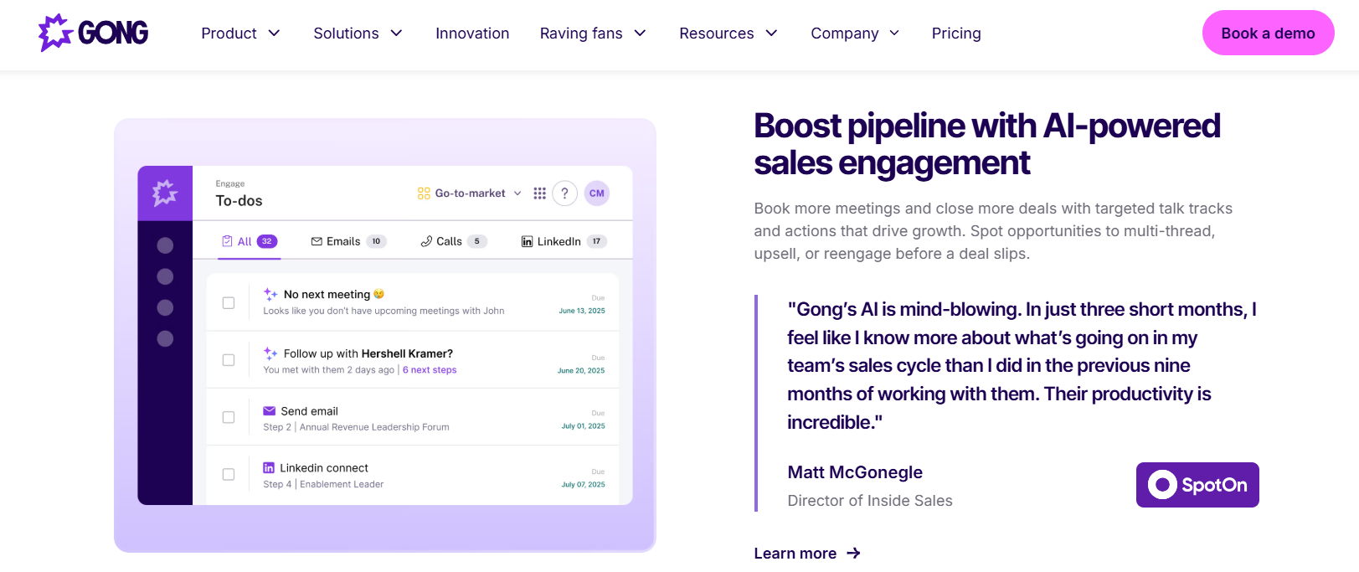This screenshot has height=572, width=1359.
Task: Click the clipboard icon on All tab
Action: pos(227,241)
